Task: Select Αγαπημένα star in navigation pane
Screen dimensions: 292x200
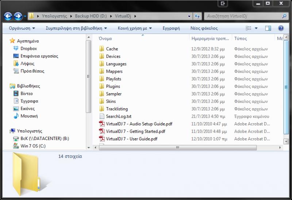Action: (24, 41)
